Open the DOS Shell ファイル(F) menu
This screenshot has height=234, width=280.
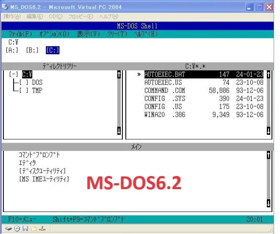(x=20, y=34)
